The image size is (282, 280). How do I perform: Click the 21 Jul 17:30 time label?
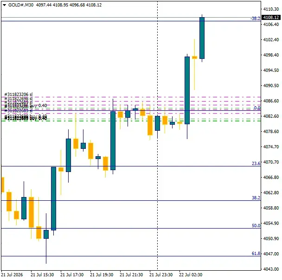[72, 275]
